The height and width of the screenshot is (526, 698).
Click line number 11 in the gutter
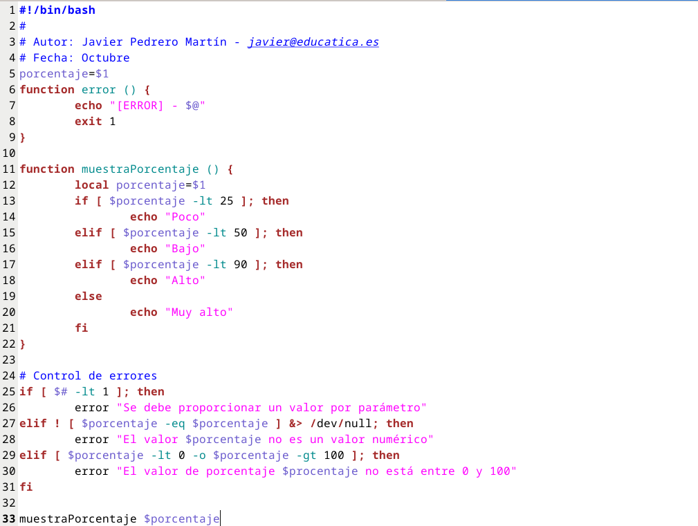tap(8, 169)
